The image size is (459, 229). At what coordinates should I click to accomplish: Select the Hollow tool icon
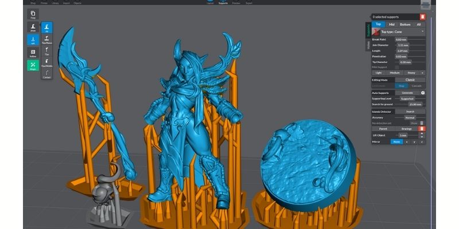pyautogui.click(x=33, y=53)
